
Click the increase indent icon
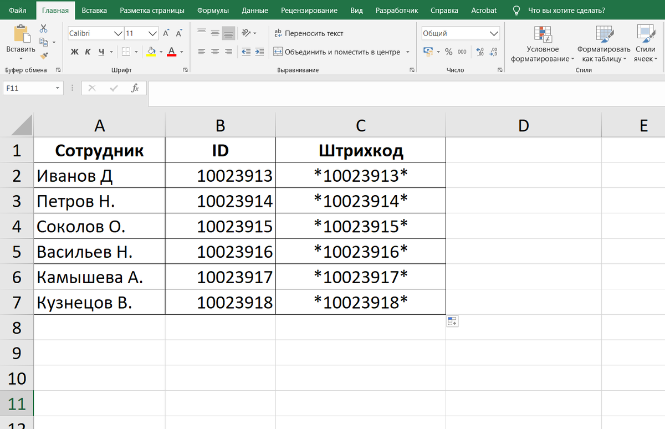tap(260, 52)
